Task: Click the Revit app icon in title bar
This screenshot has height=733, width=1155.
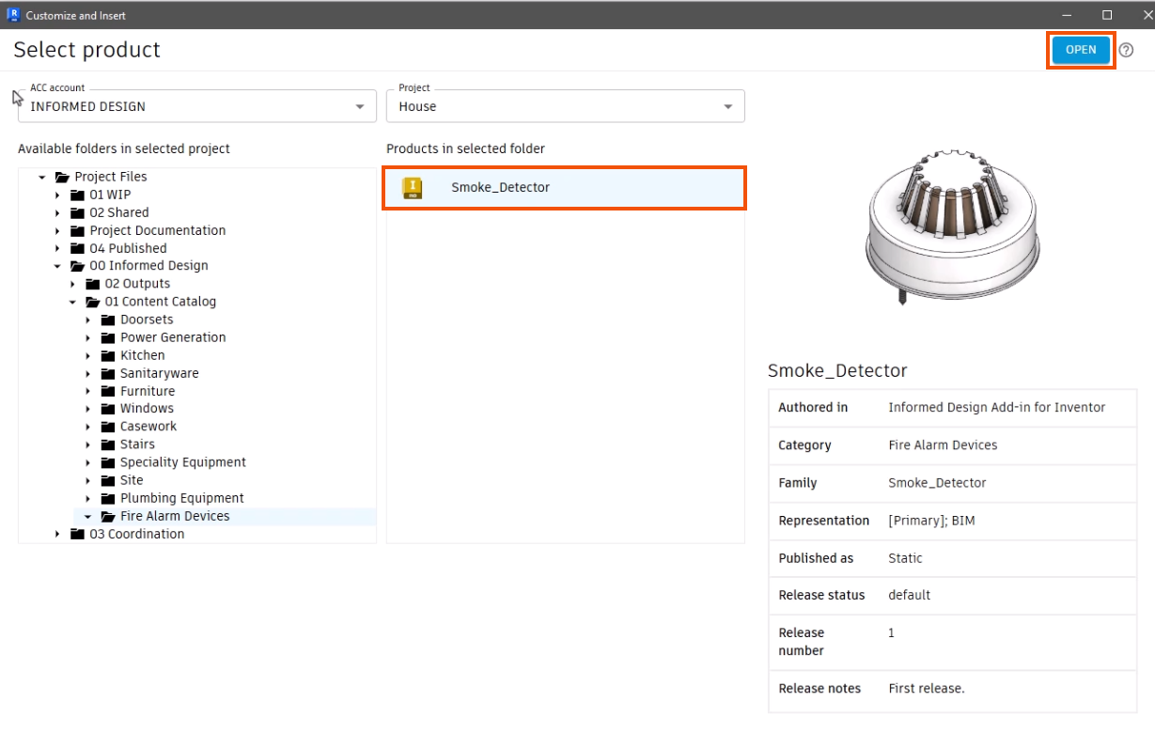Action: point(13,15)
